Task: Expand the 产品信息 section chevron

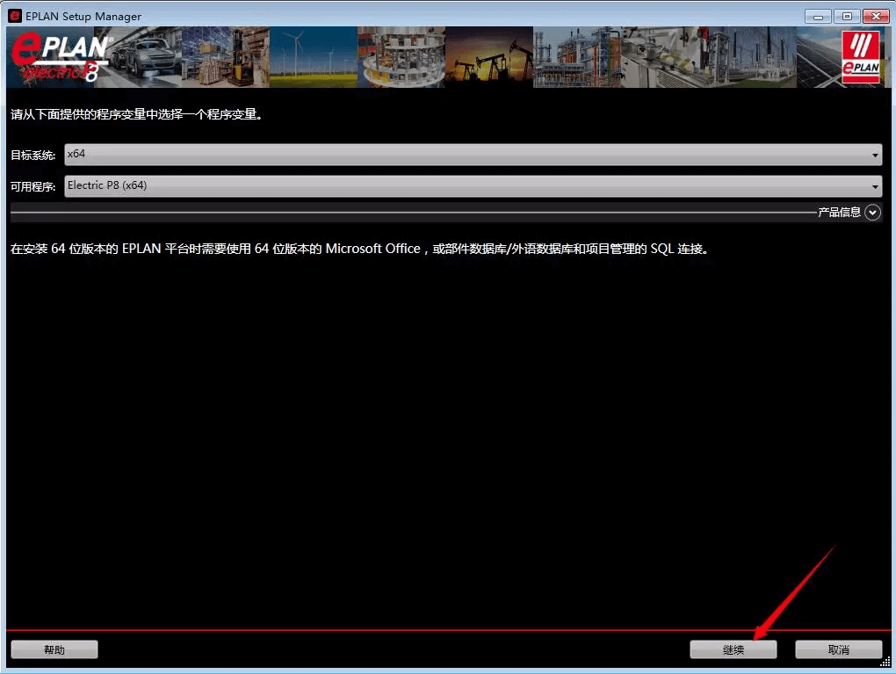Action: 872,213
